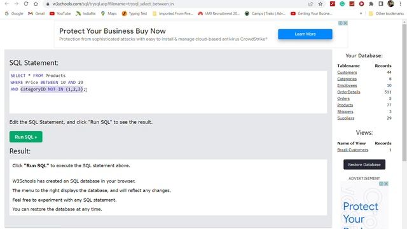Expand the bookmarks overflow chevron
407x229 pixels.
tap(361, 13)
